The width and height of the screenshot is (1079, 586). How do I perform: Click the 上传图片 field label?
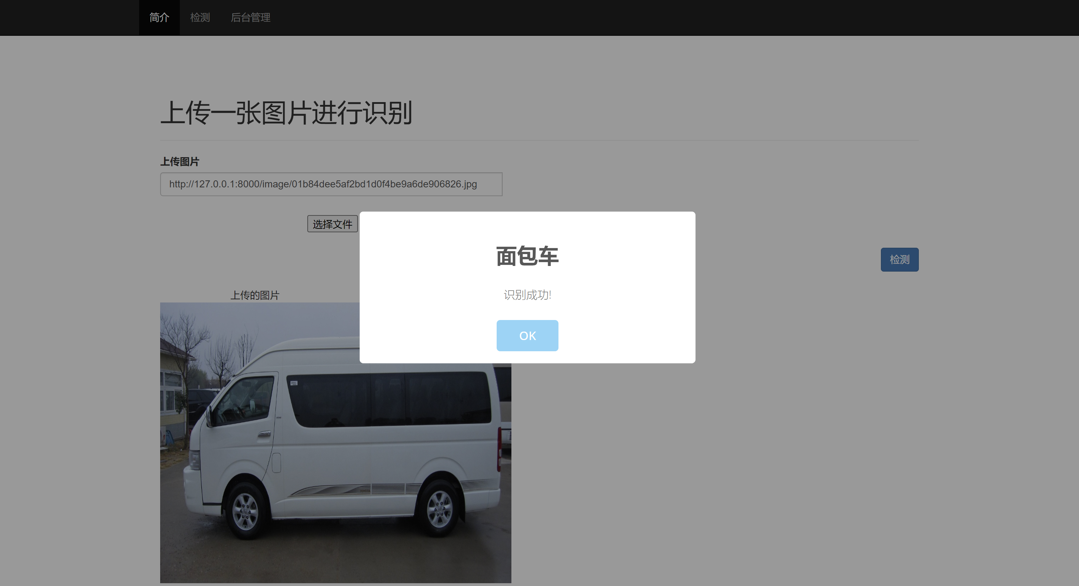click(180, 161)
